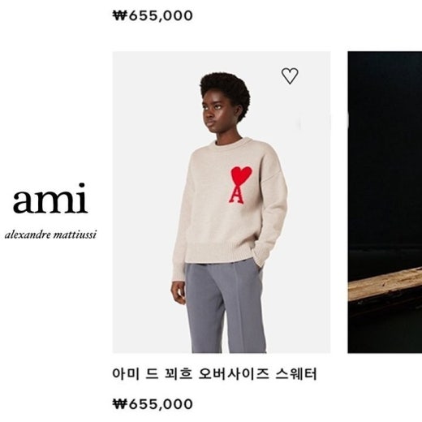422x422 pixels.
Task: Open the dark banner image beside the sweater
Action: (x=385, y=202)
